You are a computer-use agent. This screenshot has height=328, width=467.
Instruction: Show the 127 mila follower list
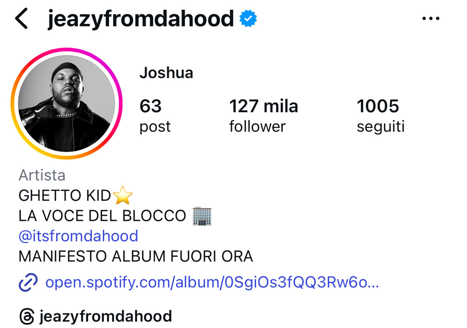click(x=263, y=116)
